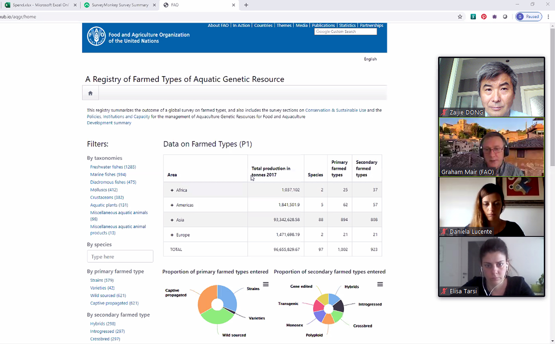Open Partnerships menu item
This screenshot has width=555, height=344.
click(x=372, y=25)
